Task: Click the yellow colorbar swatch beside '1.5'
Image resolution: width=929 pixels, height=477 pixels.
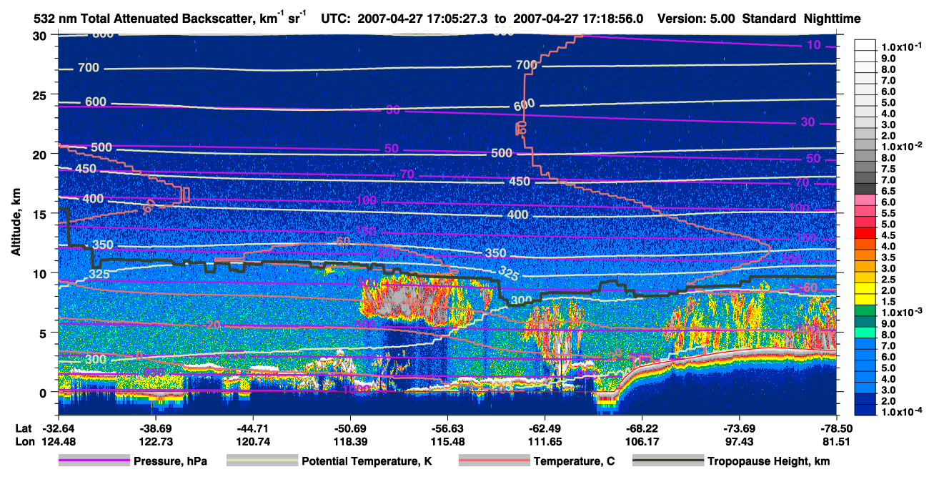Action: click(x=865, y=299)
